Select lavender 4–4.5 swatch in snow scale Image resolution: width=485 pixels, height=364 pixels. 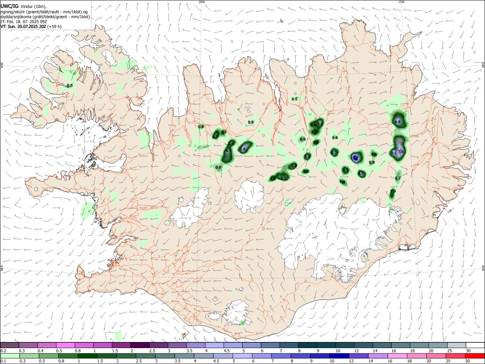(214, 345)
